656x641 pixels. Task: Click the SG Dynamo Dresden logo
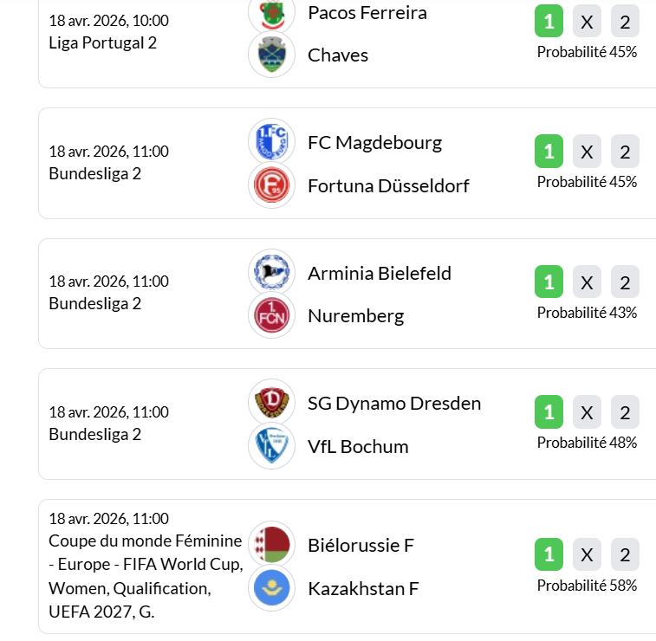click(271, 402)
